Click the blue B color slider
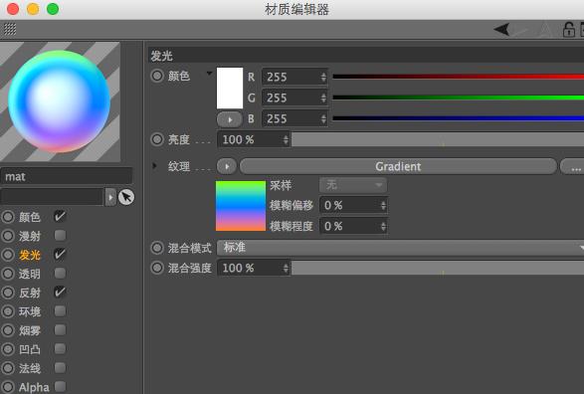Viewport: 584px width, 394px height. coord(458,118)
